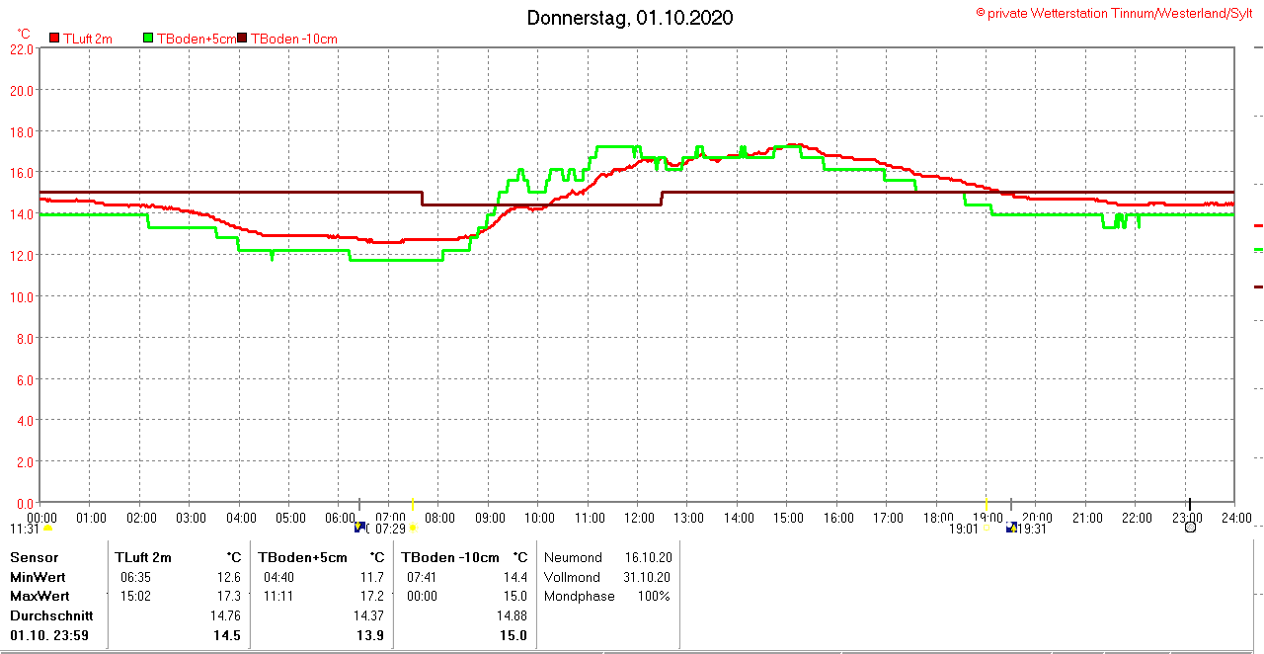Click the yellow half-sun icon beside 11:31
The image size is (1264, 654).
(x=47, y=529)
